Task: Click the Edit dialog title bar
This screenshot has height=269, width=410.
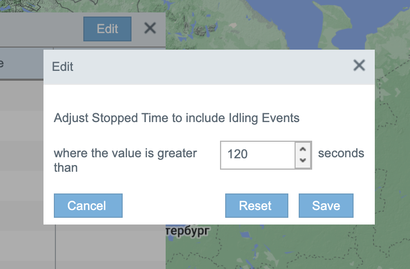Action: (x=197, y=67)
